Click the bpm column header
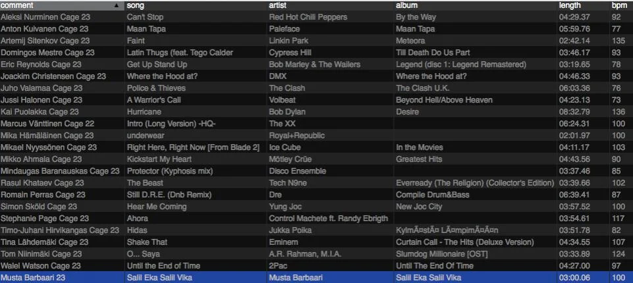The height and width of the screenshot is (283, 633). tap(619, 5)
